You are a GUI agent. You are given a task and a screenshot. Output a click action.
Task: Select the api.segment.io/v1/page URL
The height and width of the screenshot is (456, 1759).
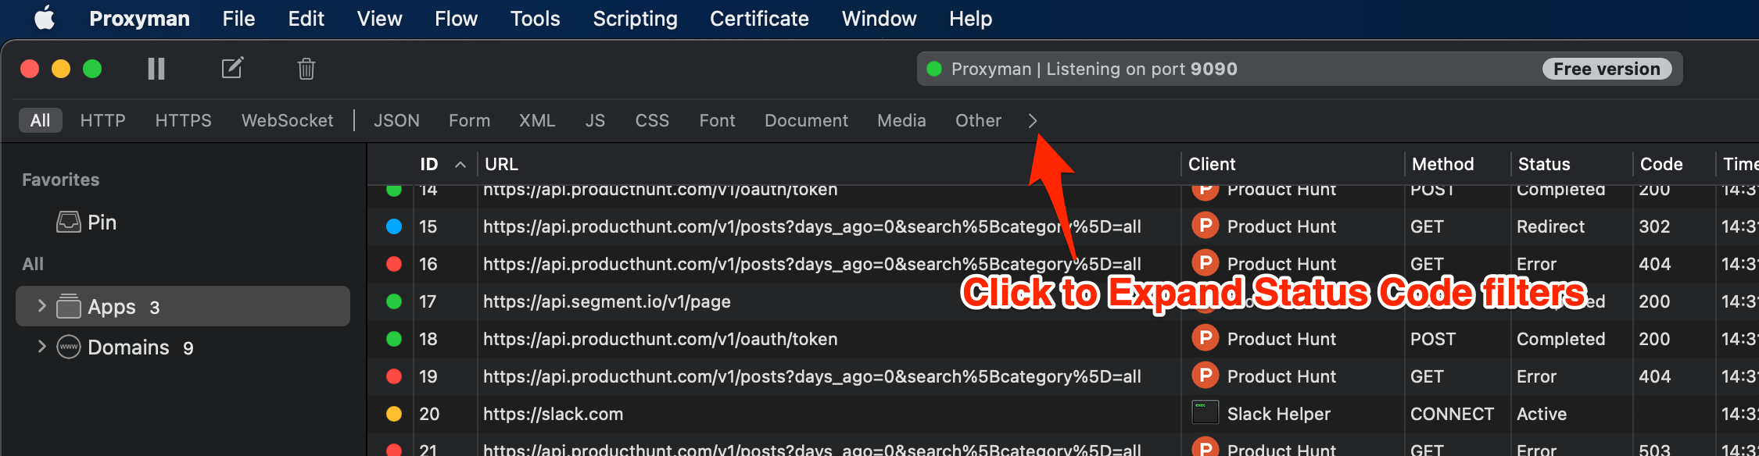(x=607, y=301)
